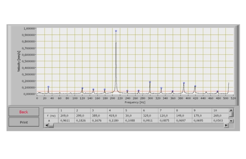Screen dimensions: 246x159
Task: Click the Velocity [mm/s] axis label
Action: coord(19,61)
